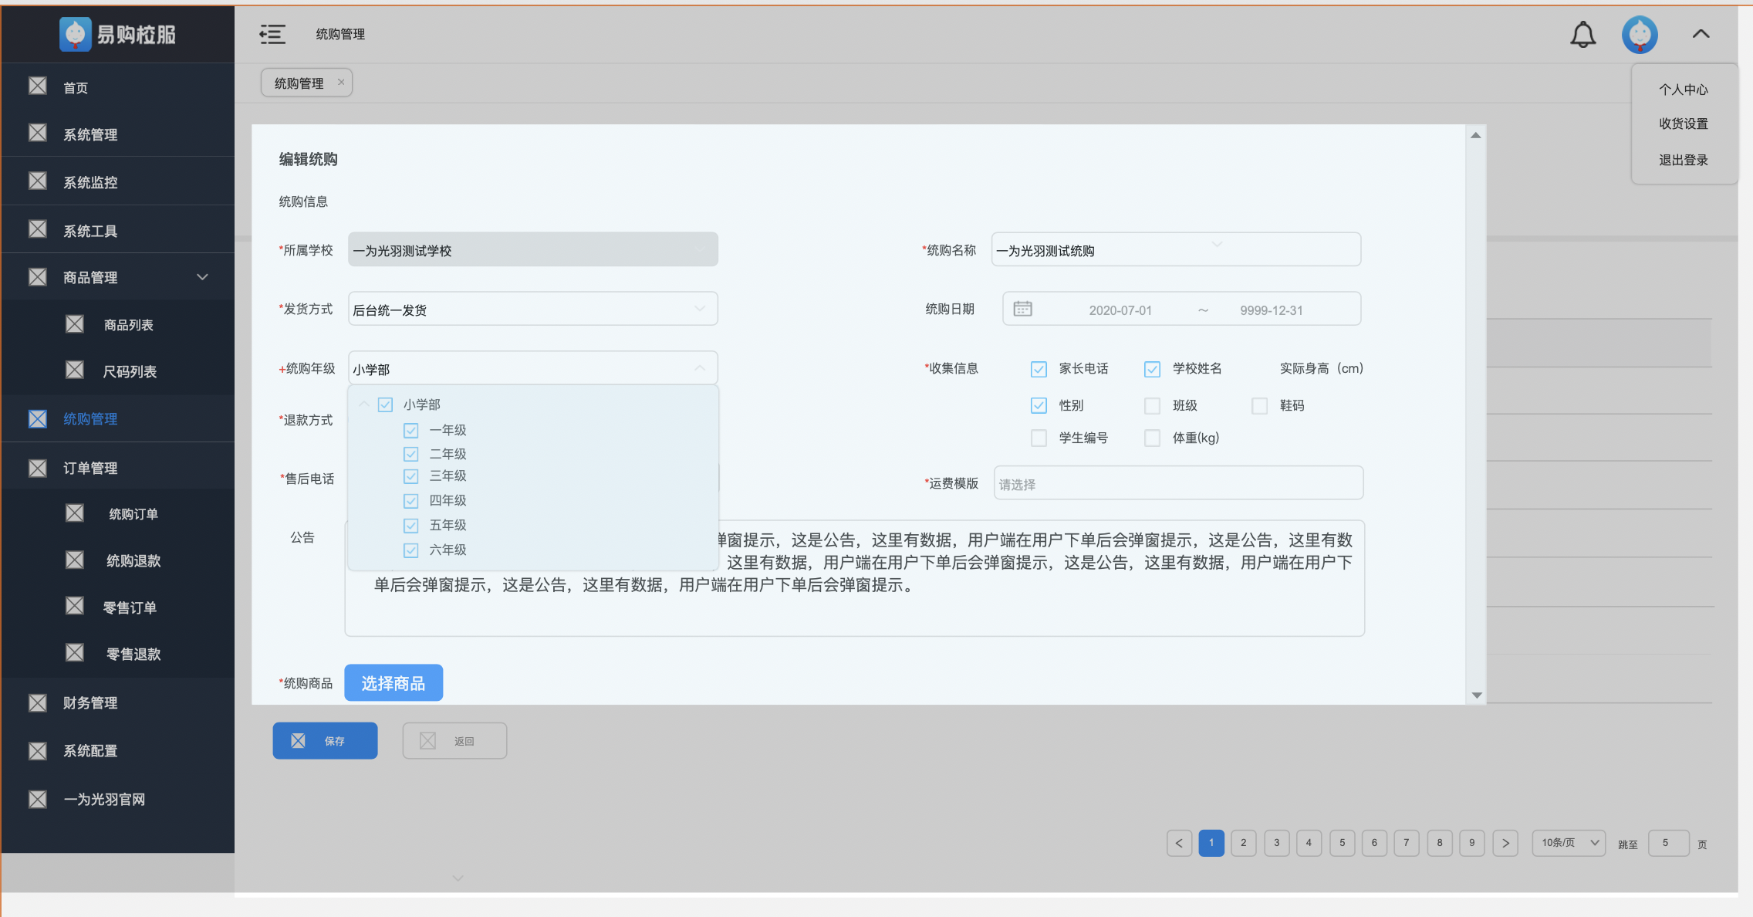Open the calendar icon in 统购日期
1753x917 pixels.
1022,309
